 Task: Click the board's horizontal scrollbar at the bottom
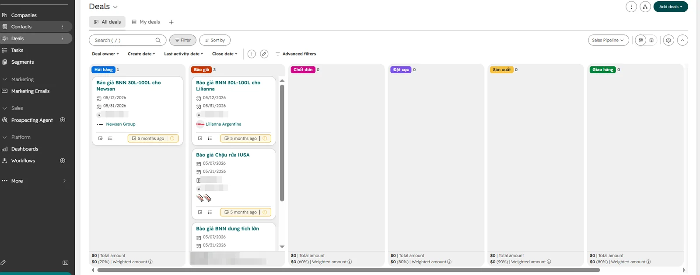pos(348,270)
